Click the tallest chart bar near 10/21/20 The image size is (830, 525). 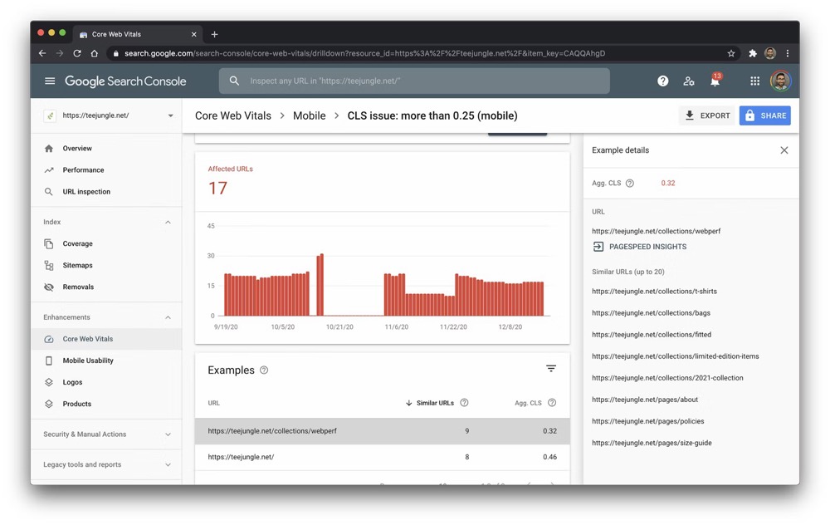(322, 285)
